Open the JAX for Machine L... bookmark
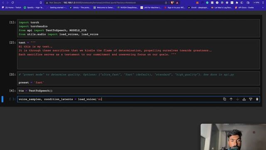266x150 pixels. [x=151, y=7]
